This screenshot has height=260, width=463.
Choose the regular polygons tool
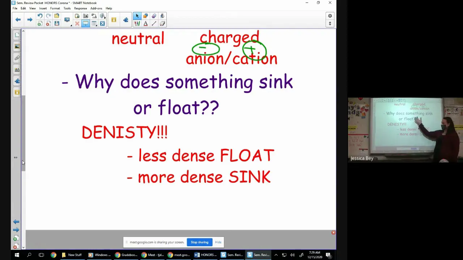154,16
